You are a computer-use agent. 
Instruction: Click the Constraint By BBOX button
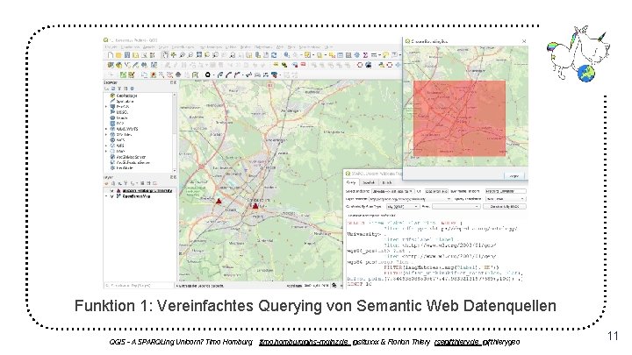click(504, 207)
